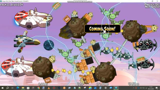This screenshot has height=90, width=160.
Task: Open File Explorer from the taskbar
Action: tap(23, 88)
